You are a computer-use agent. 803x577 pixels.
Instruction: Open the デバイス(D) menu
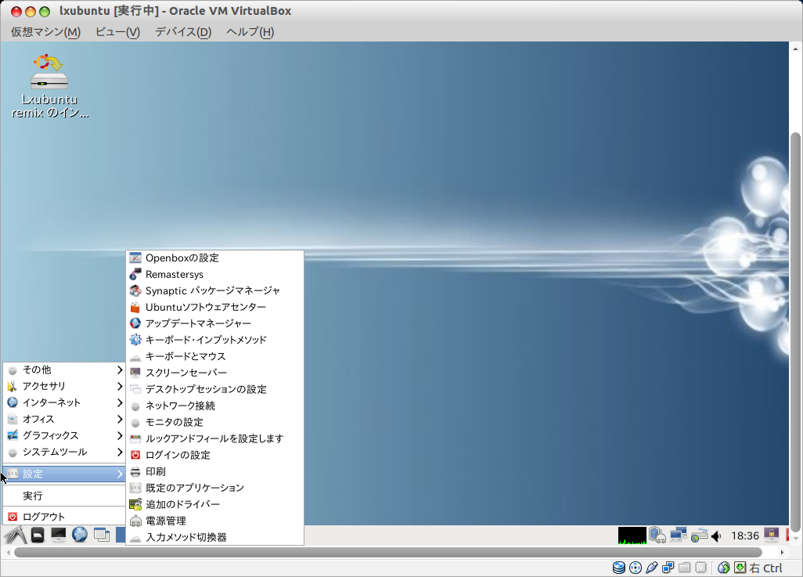pyautogui.click(x=183, y=32)
